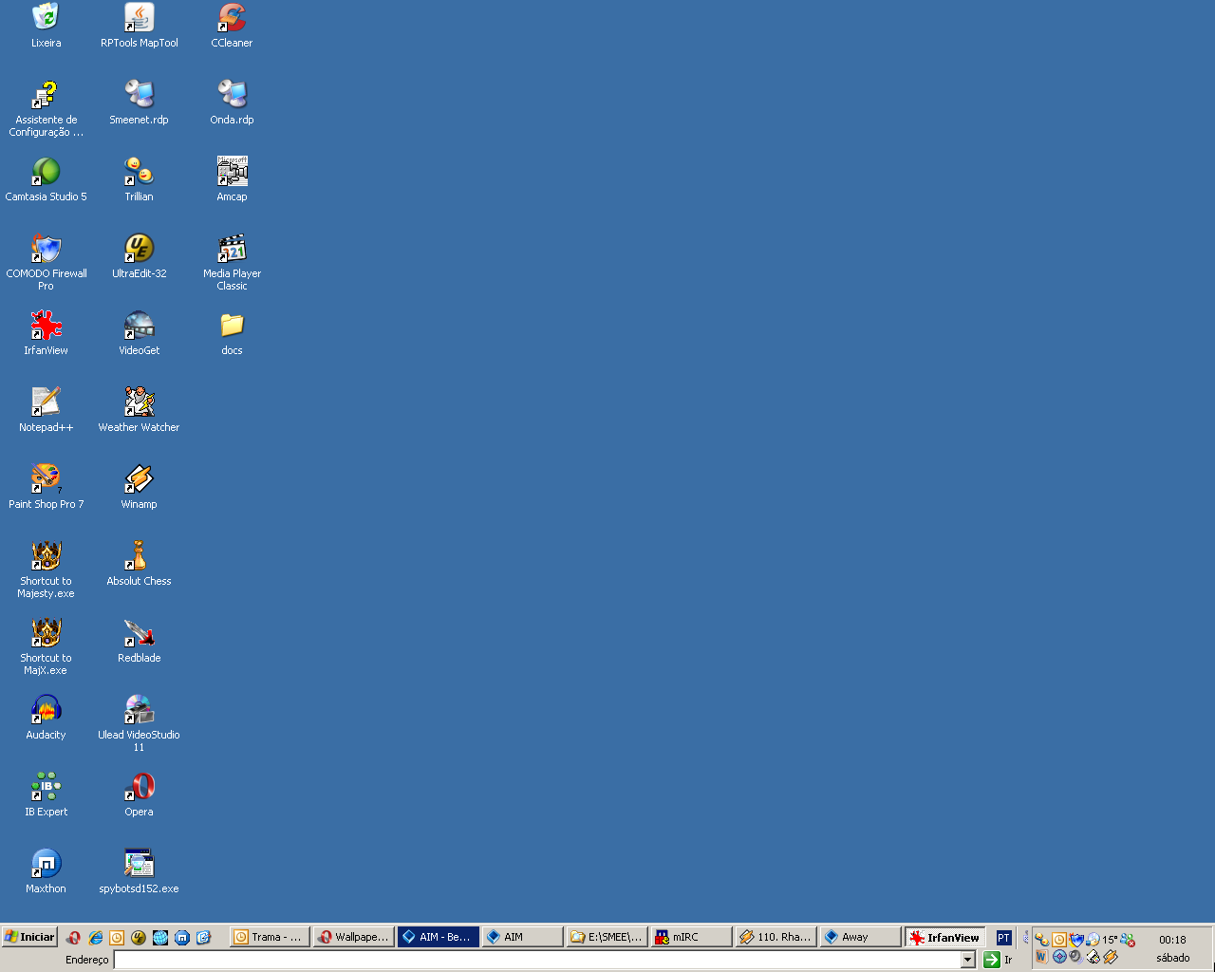Select the Maxthon desktop shortcut
Screen dimensions: 1215x972
[46, 870]
